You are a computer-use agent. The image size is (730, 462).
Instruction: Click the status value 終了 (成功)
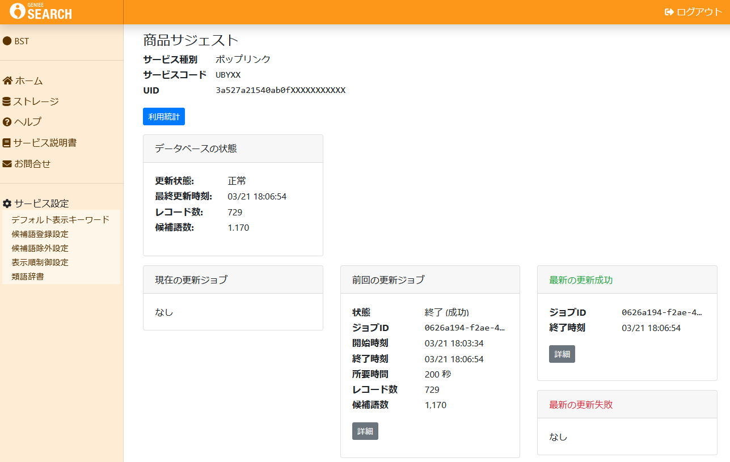(x=447, y=312)
